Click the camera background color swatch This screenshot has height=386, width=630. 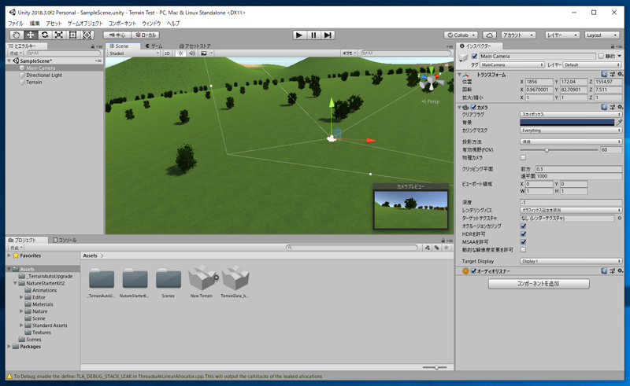coord(567,123)
